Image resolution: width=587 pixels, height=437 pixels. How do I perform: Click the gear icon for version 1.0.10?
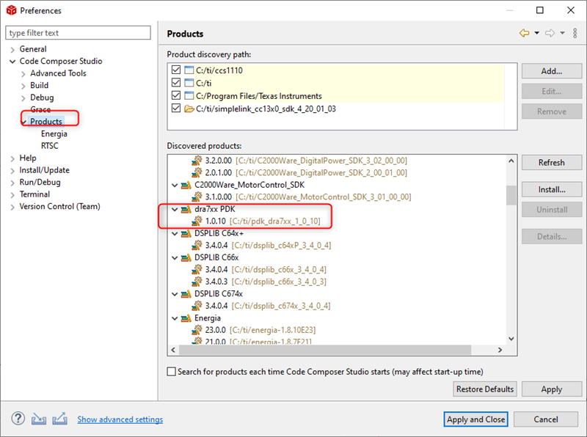click(x=197, y=221)
